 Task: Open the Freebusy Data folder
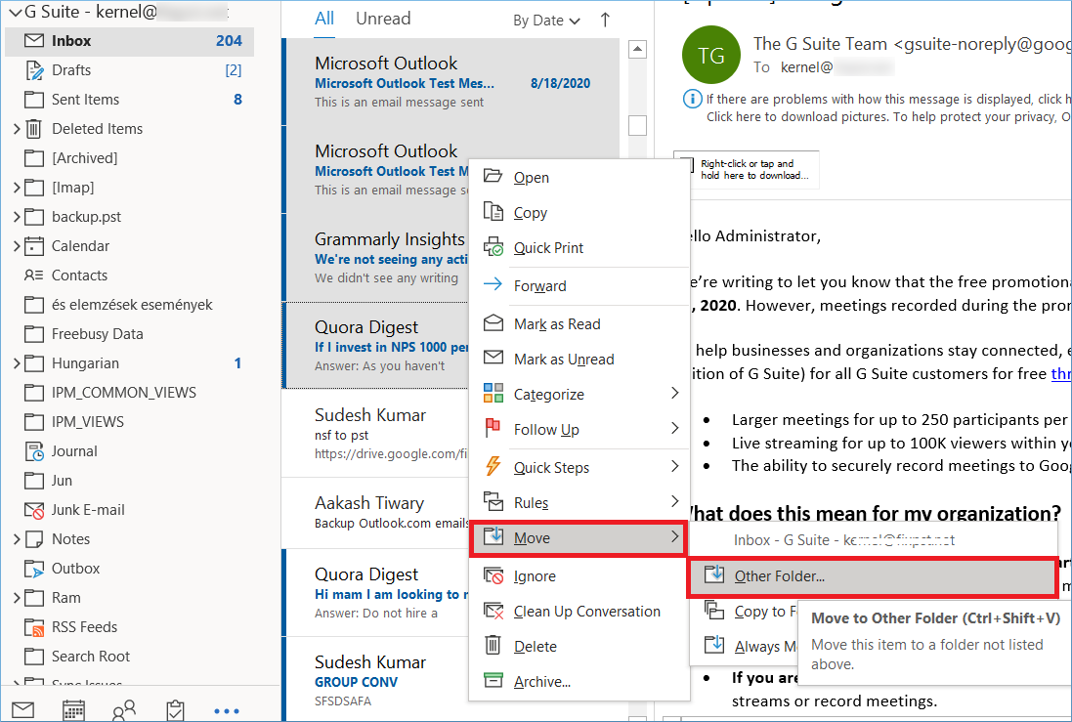coord(97,334)
